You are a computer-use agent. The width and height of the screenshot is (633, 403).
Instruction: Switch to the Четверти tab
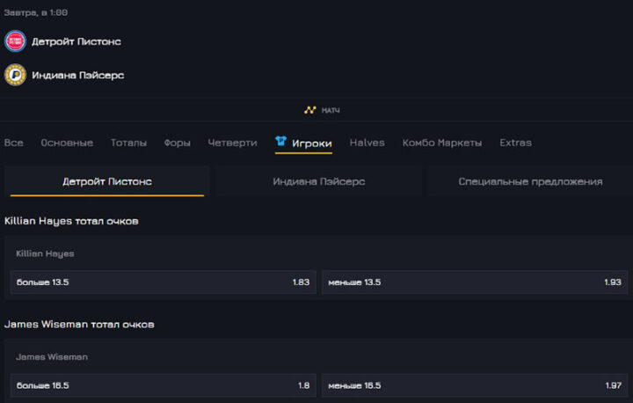232,143
